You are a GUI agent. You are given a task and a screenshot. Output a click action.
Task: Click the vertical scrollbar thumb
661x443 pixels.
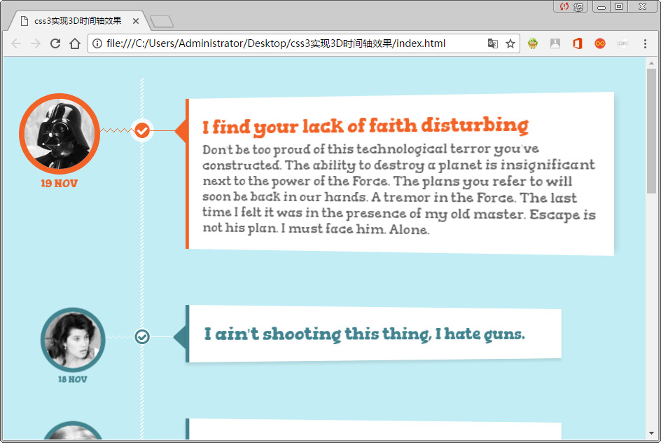(x=651, y=131)
